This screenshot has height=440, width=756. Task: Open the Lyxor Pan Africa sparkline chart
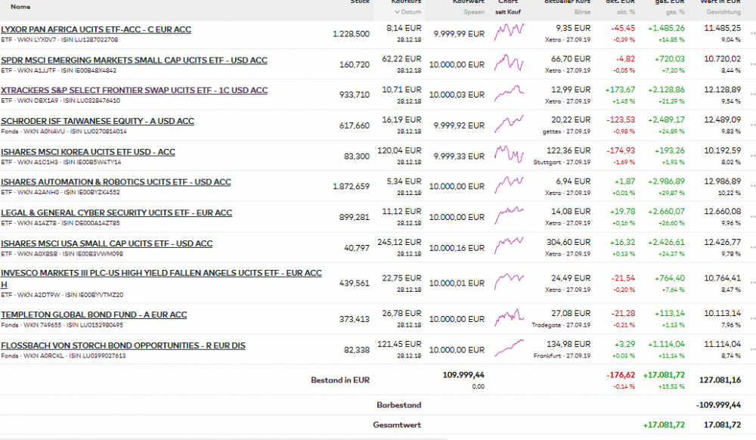[509, 33]
